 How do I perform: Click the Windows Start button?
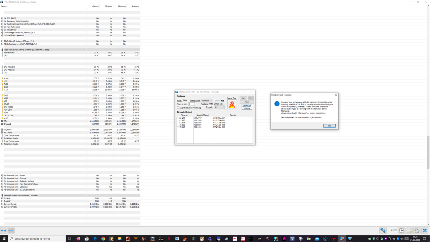click(4, 239)
